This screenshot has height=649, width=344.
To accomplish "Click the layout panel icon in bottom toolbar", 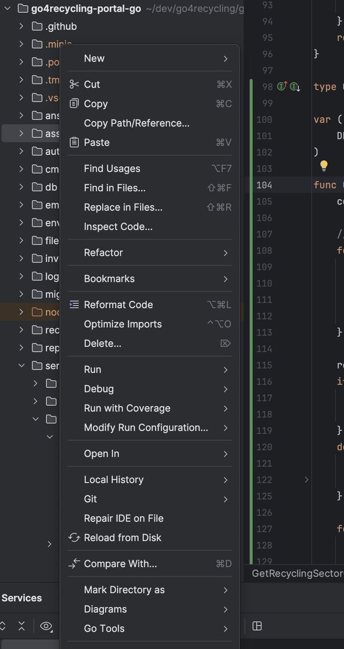I will 257,626.
